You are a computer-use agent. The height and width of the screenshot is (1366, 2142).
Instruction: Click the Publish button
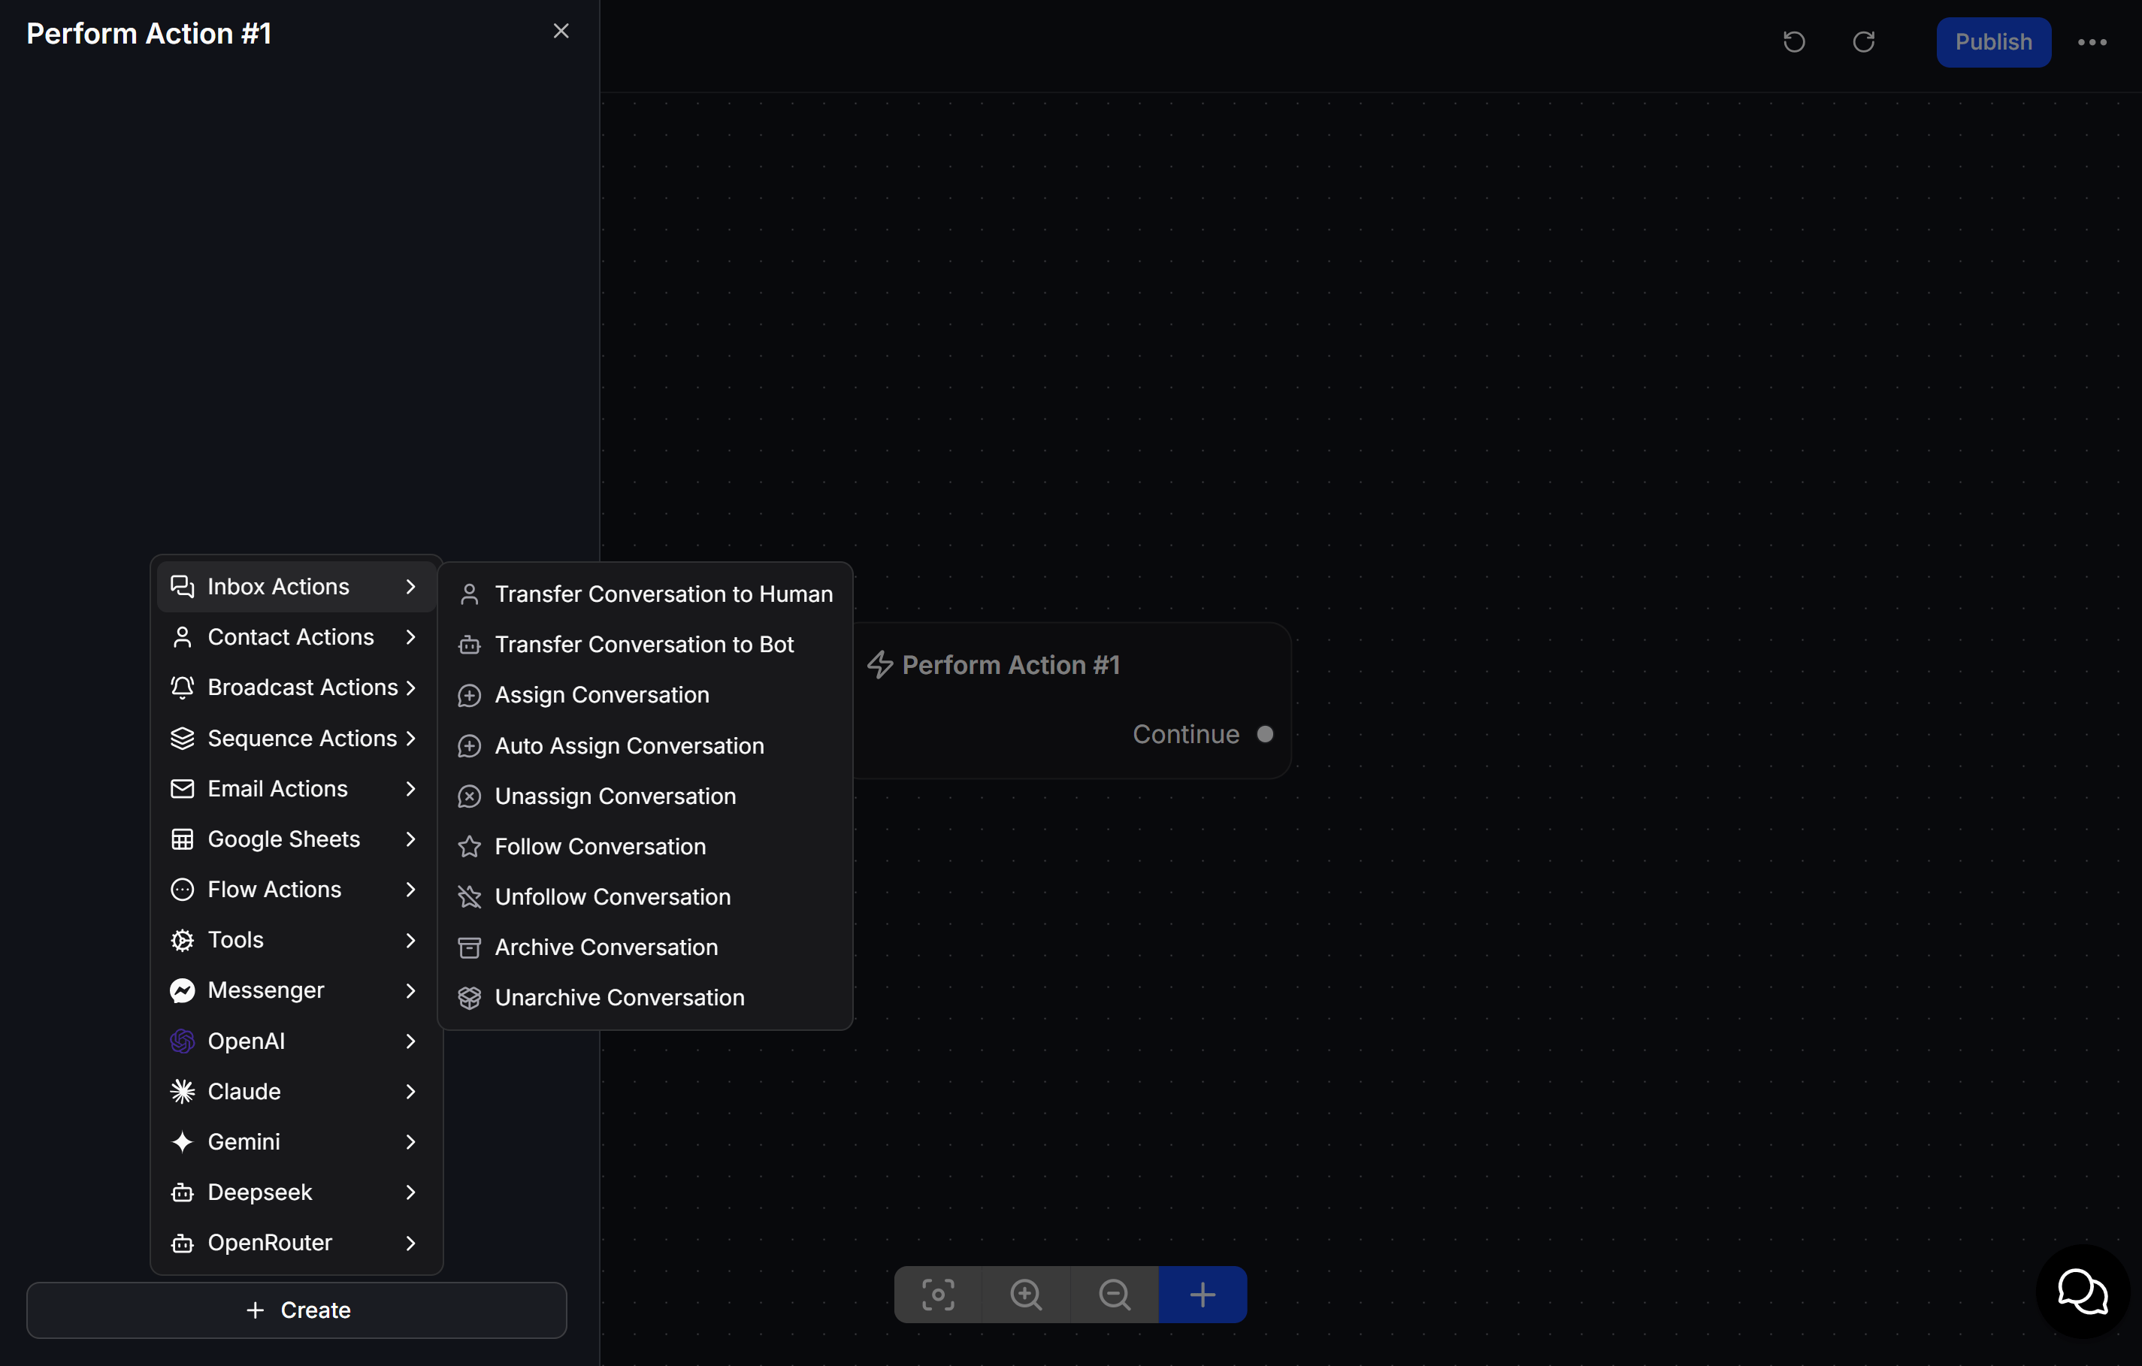tap(1993, 42)
